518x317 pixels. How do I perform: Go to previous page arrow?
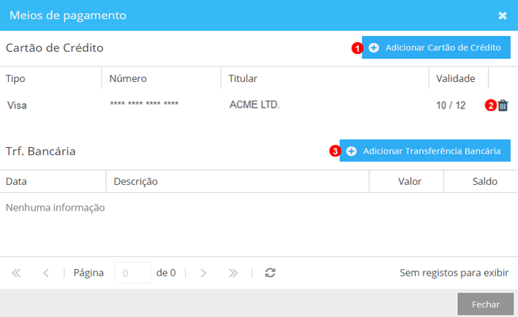click(x=46, y=273)
